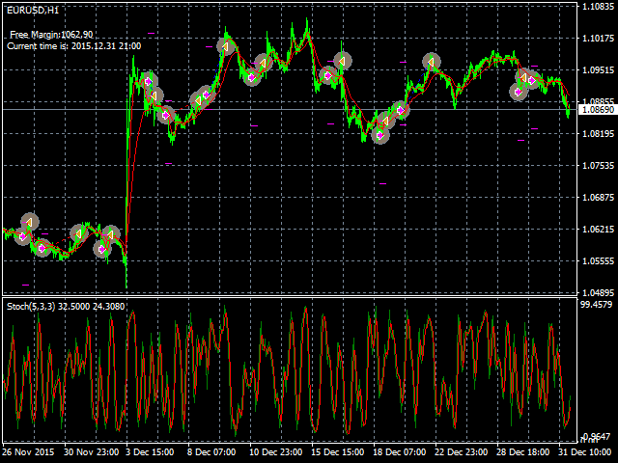Select the 30 Nov 23:00 time label
Screen dimensions: 618x463
pos(91,452)
